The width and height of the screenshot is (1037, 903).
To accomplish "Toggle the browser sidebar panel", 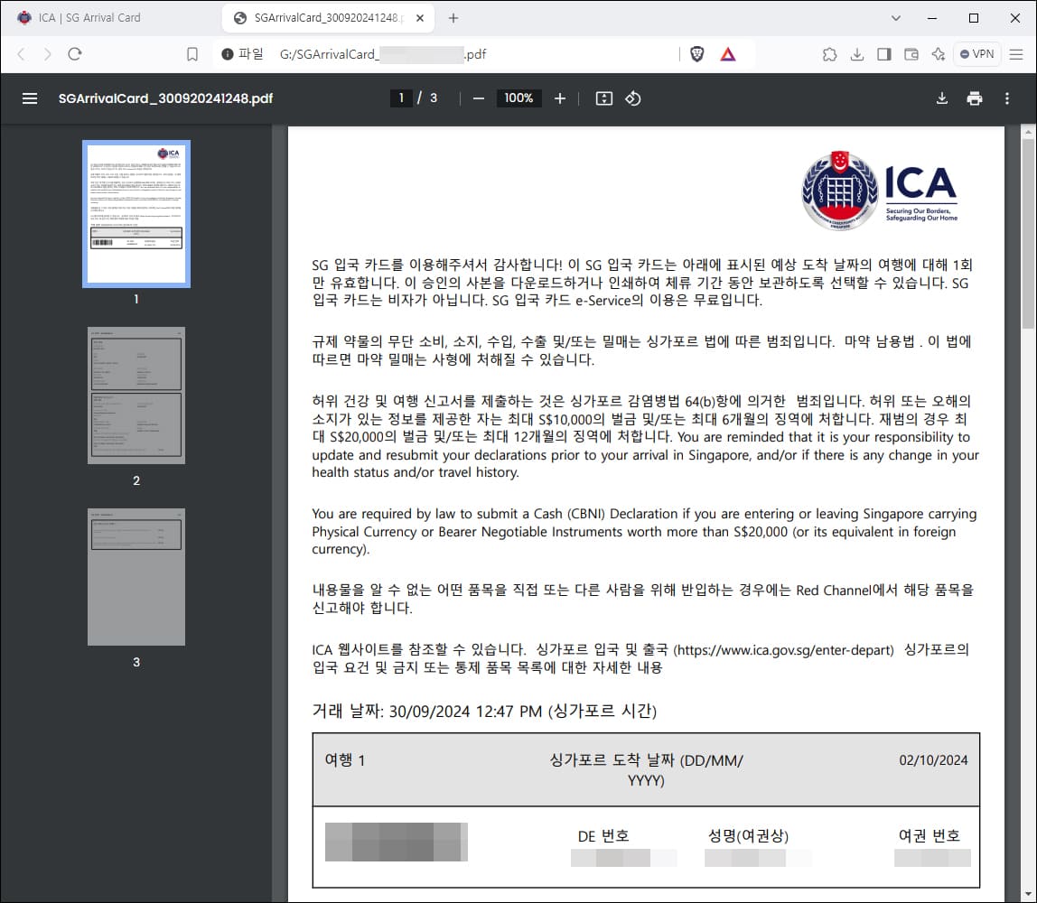I will [883, 54].
